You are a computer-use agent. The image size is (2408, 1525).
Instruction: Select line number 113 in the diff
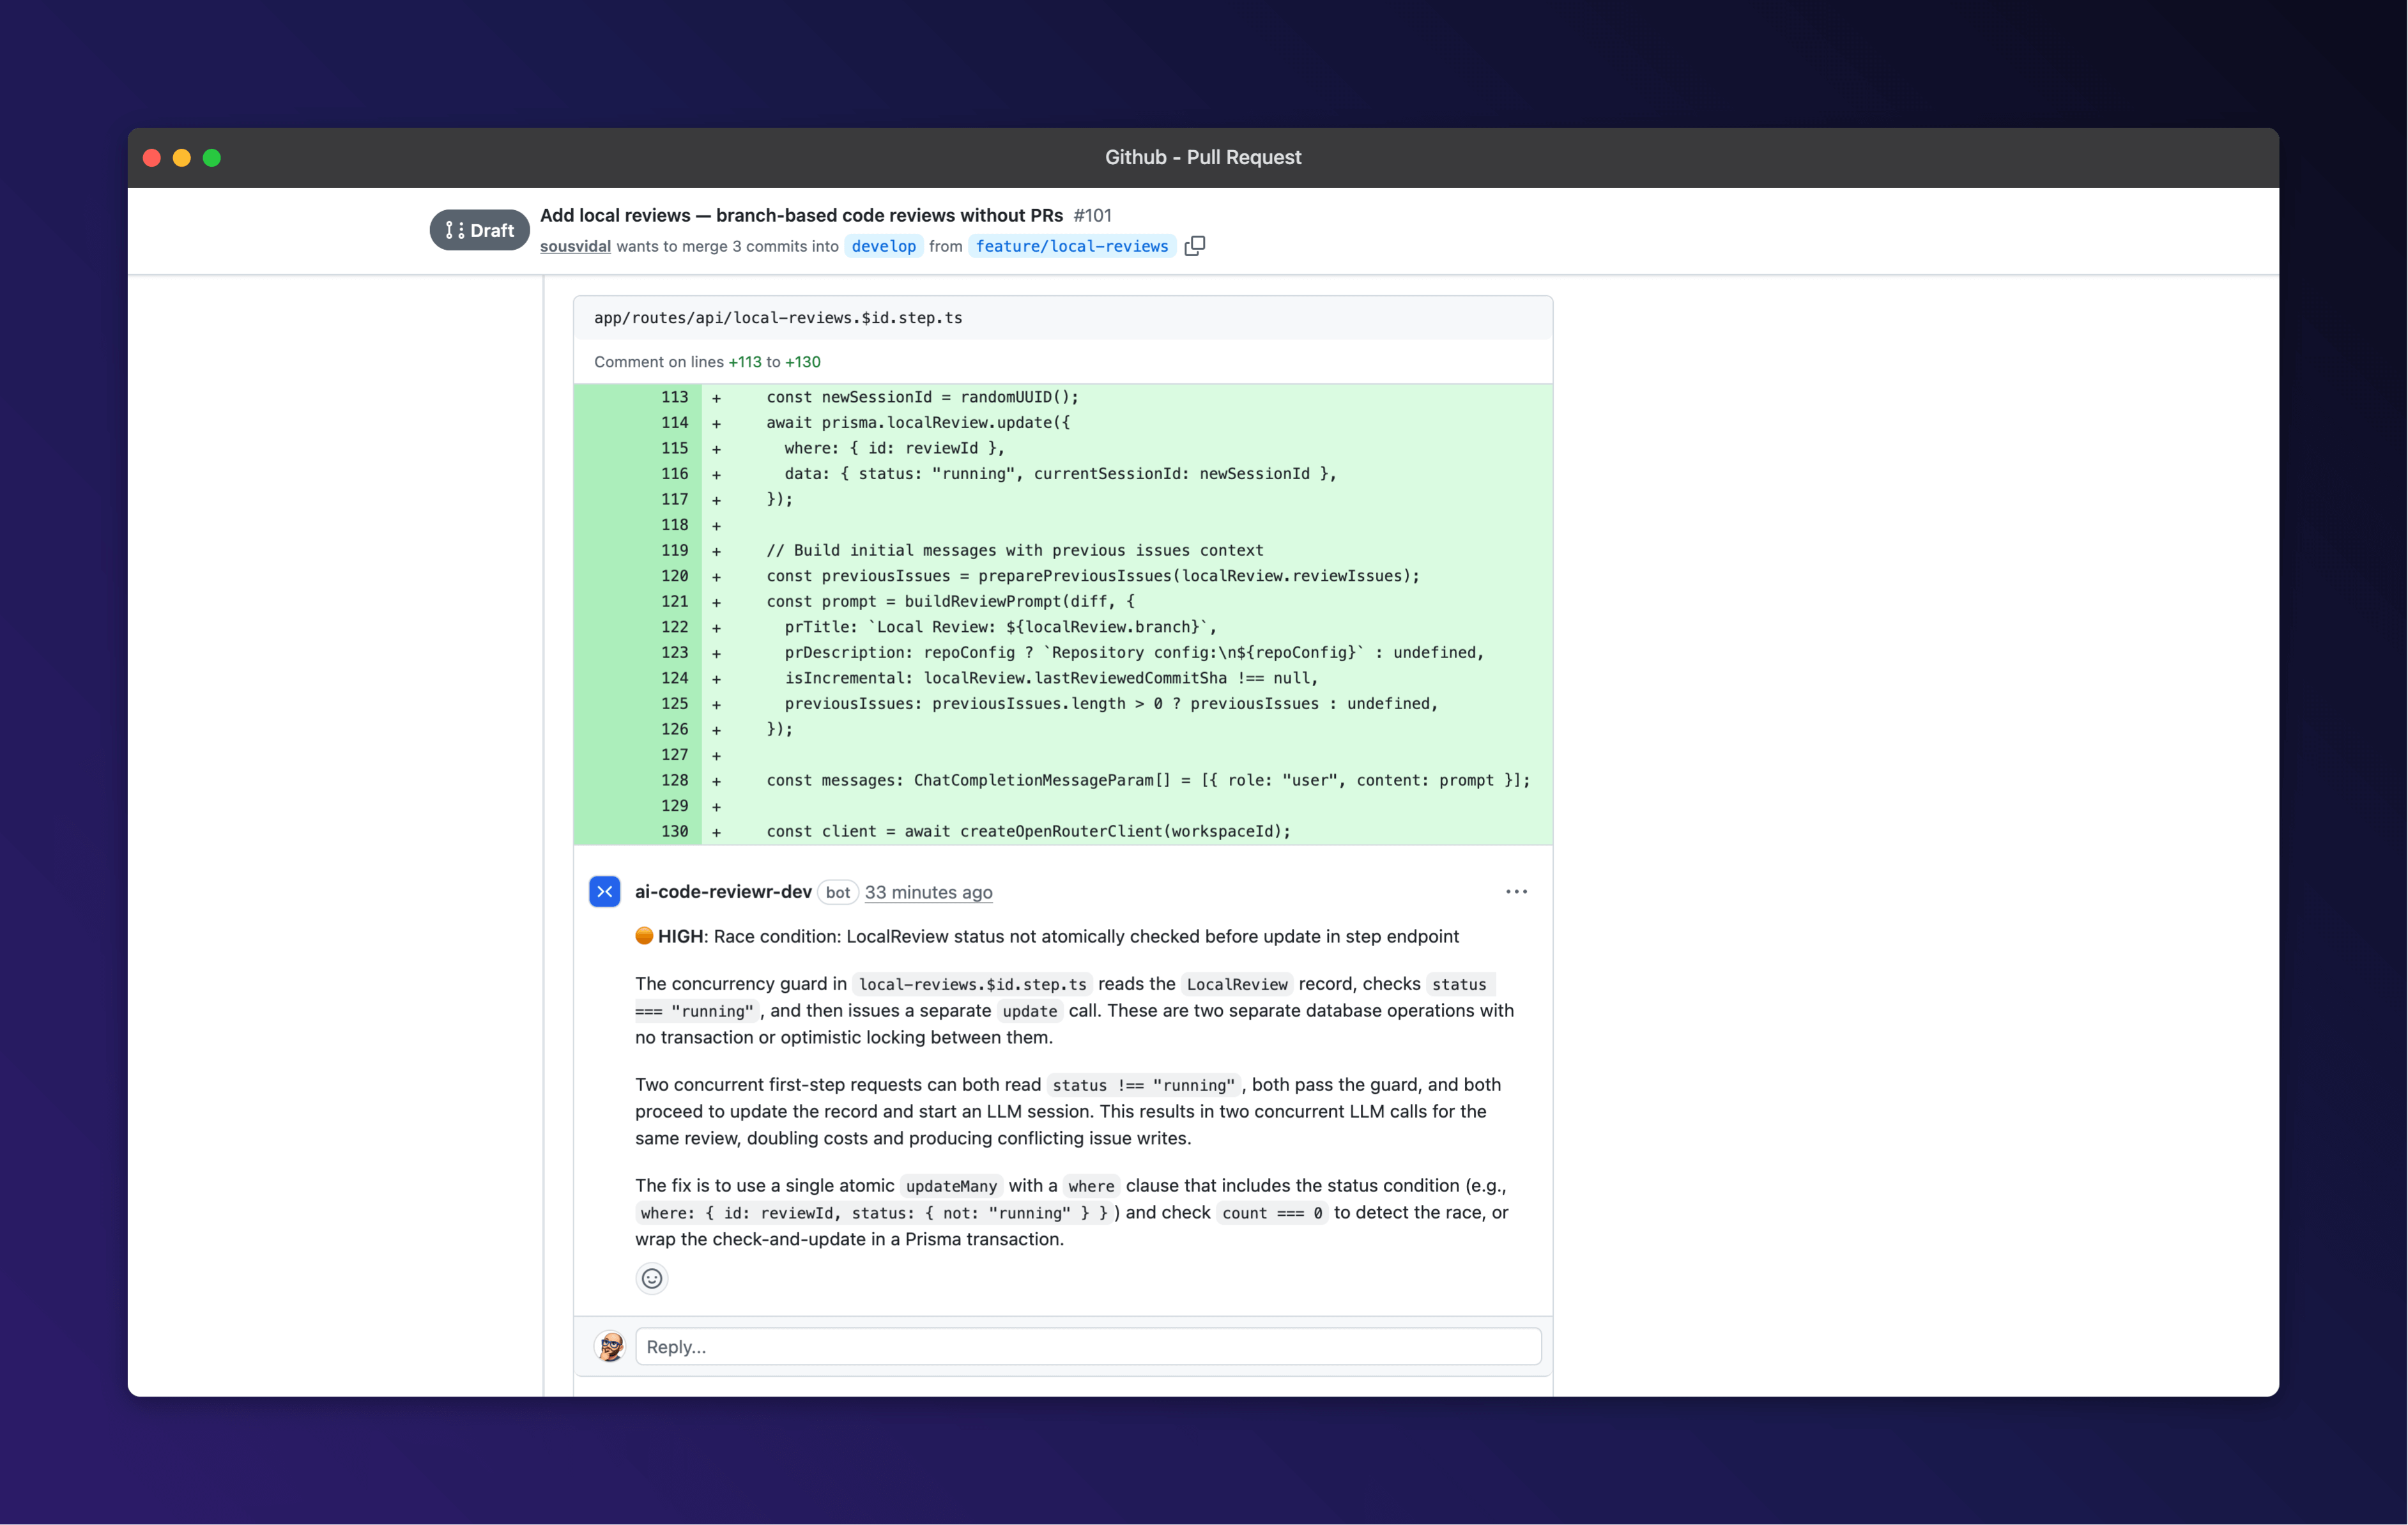click(675, 397)
